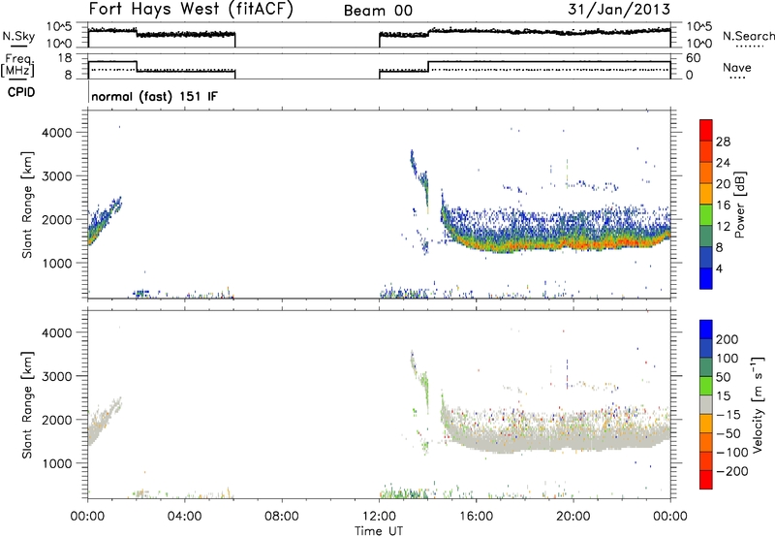Click the "-100" label on Velocity scale
The height and width of the screenshot is (537, 775).
point(731,453)
